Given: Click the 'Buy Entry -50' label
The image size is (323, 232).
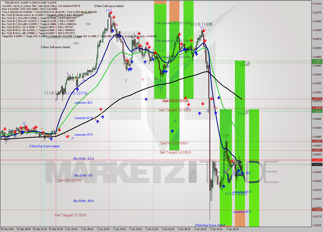Looking at the screenshot, I should pyautogui.click(x=83, y=175).
